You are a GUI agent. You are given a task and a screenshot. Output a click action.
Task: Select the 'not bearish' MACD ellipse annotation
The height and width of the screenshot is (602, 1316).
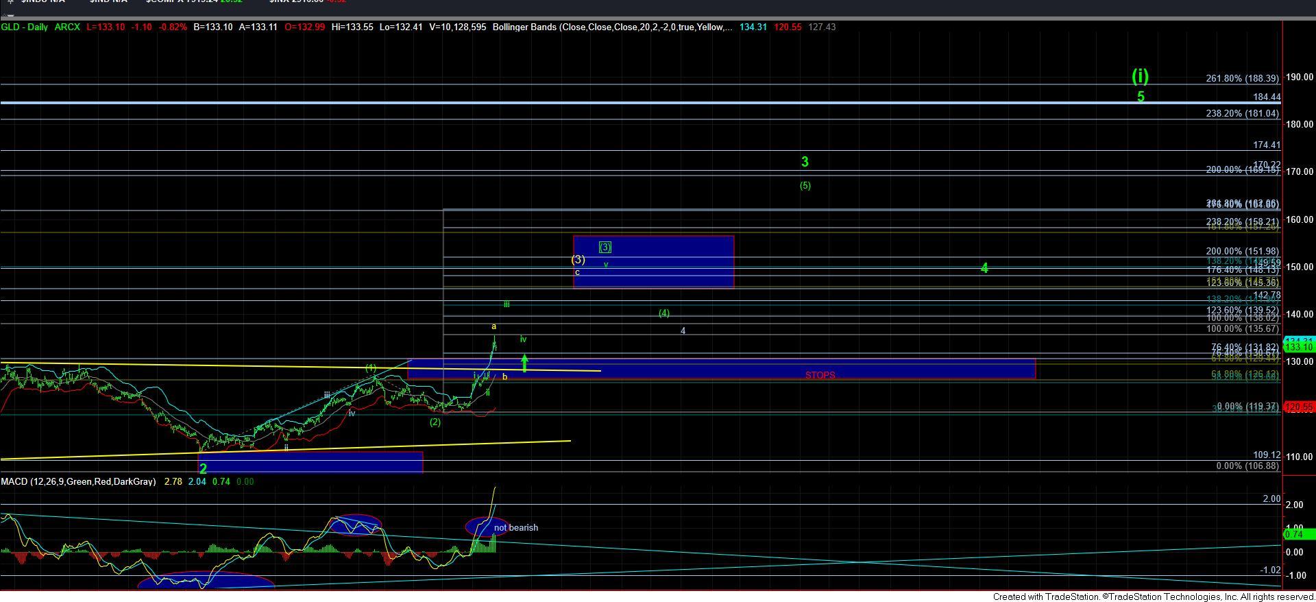pyautogui.click(x=487, y=527)
